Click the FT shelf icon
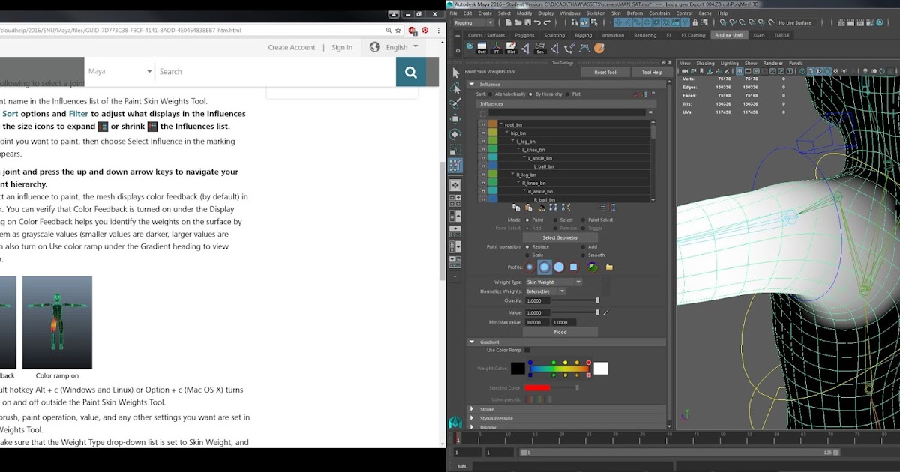 point(496,48)
